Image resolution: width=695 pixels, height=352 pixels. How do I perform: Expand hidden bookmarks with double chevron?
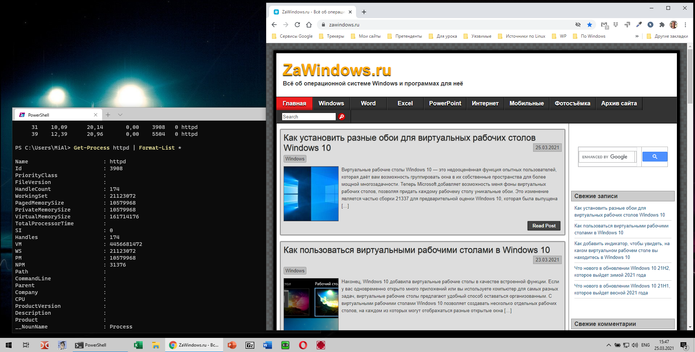[x=637, y=36]
